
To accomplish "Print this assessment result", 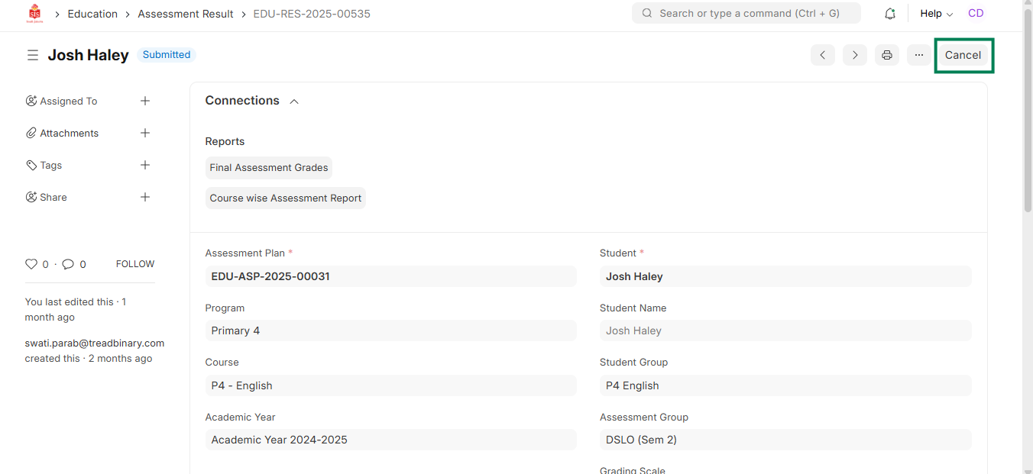I will pyautogui.click(x=887, y=55).
